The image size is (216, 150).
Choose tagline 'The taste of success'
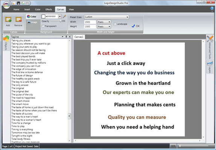[x=22, y=114]
